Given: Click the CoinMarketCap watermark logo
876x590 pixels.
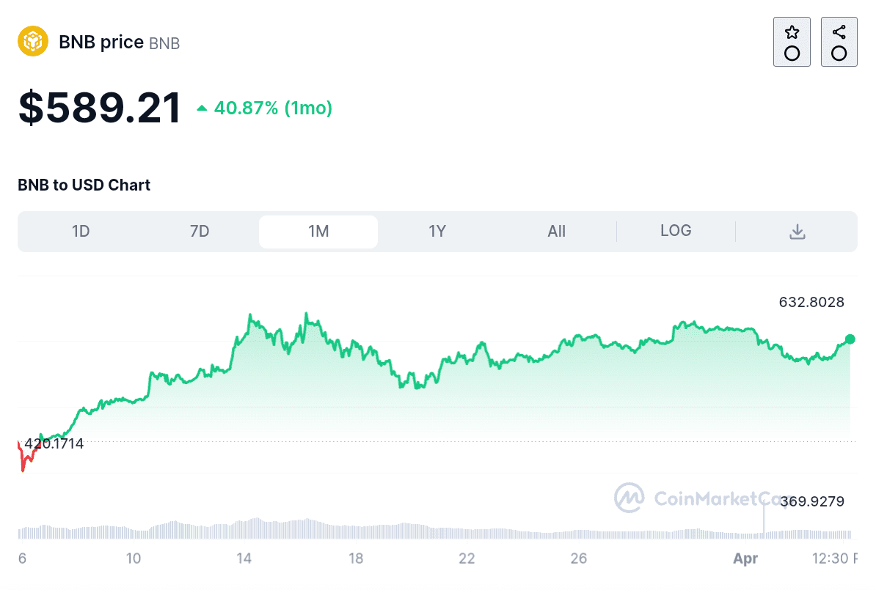Looking at the screenshot, I should click(629, 498).
